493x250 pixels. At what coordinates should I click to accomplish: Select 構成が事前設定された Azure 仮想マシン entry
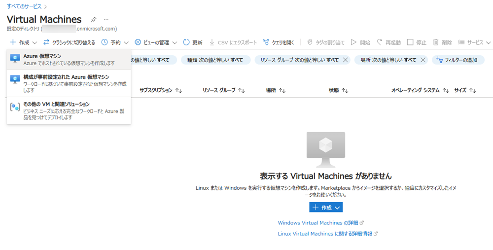[69, 83]
